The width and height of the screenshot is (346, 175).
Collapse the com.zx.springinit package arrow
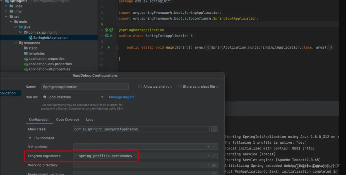pyautogui.click(x=20, y=33)
